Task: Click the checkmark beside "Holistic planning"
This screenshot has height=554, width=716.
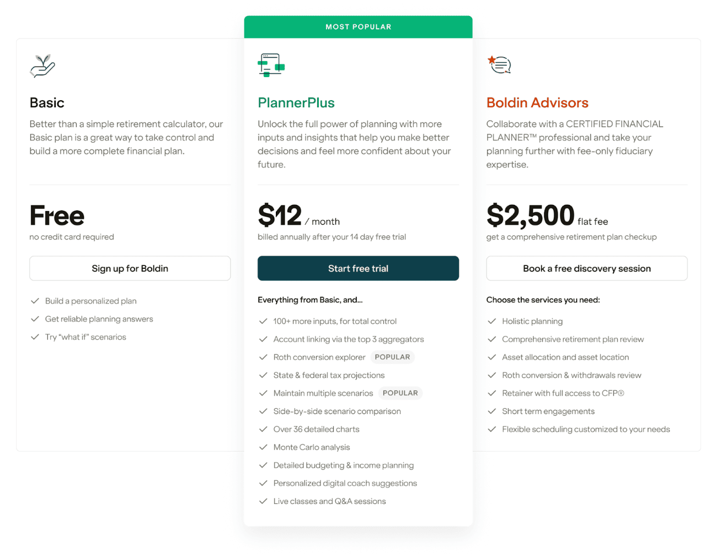Action: 491,321
